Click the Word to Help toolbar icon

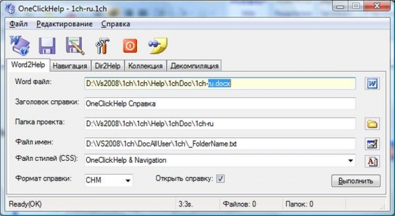20,45
